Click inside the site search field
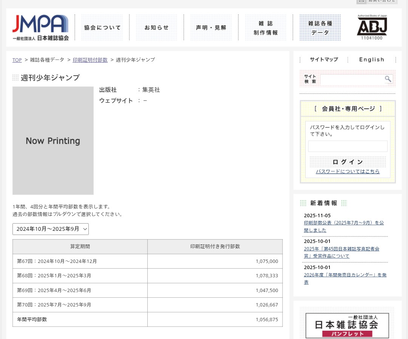 point(351,79)
